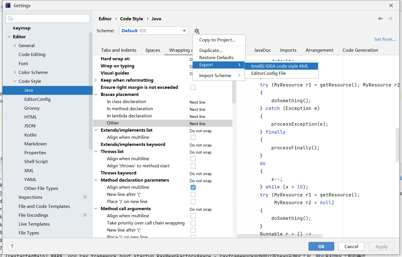Select Markdown code style
402x257 pixels.
click(35, 144)
